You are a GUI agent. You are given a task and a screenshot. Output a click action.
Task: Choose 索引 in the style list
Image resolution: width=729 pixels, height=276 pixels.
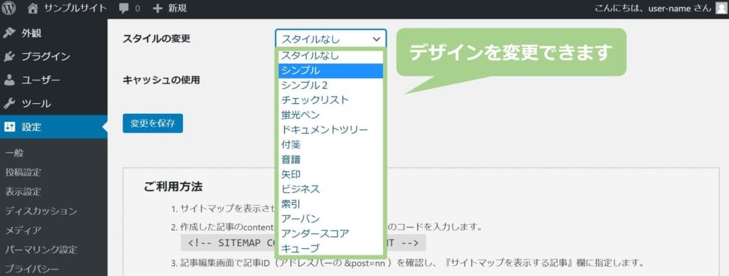coord(331,203)
